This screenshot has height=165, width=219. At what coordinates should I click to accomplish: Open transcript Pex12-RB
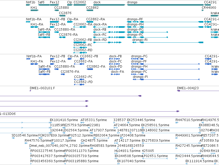coord(57,19)
